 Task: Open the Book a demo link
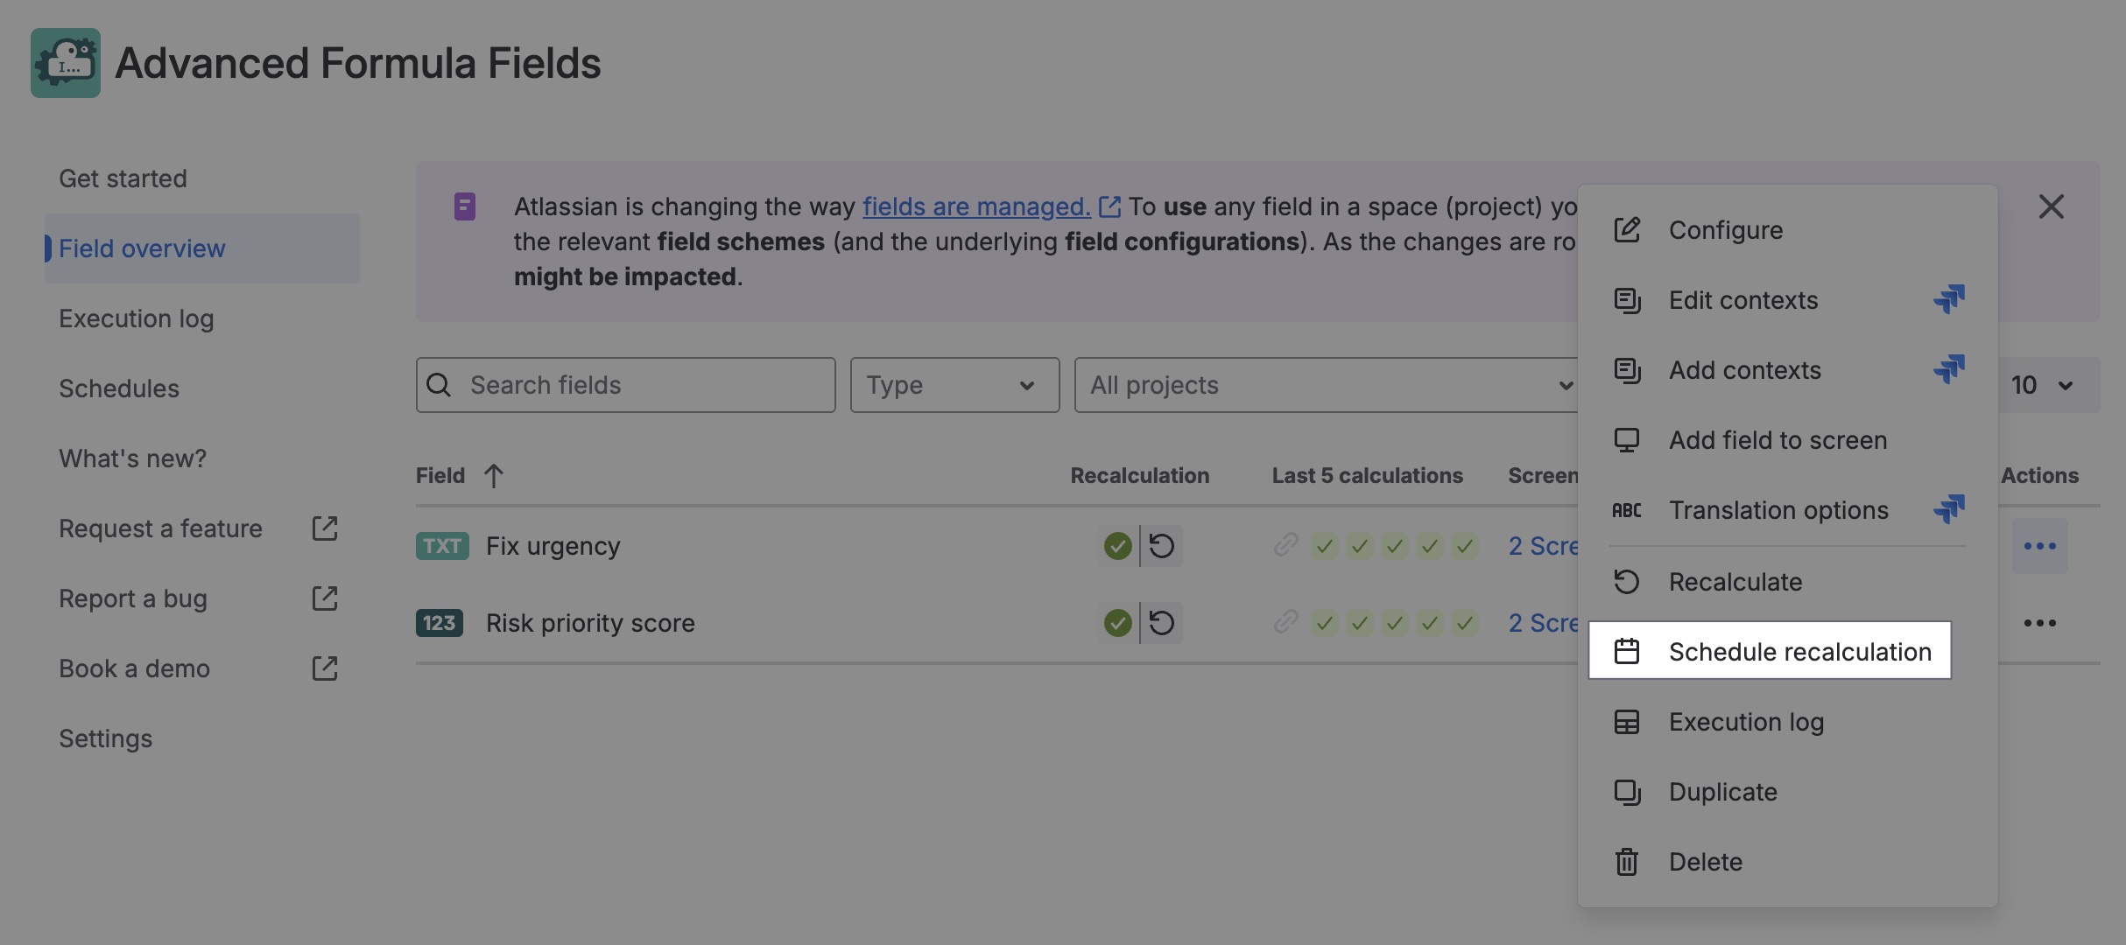tap(202, 668)
